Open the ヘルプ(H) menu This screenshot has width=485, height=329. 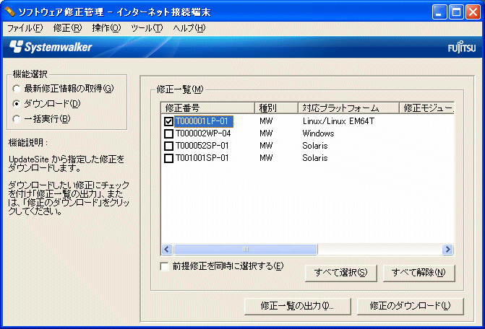pos(189,28)
